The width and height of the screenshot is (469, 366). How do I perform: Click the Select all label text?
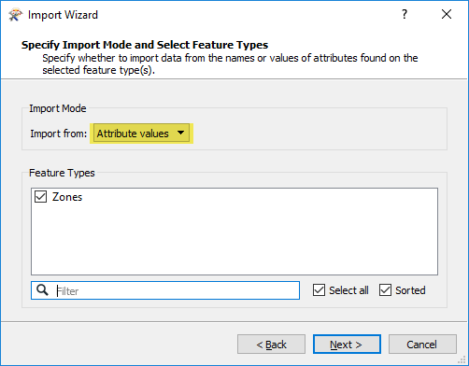coord(348,290)
